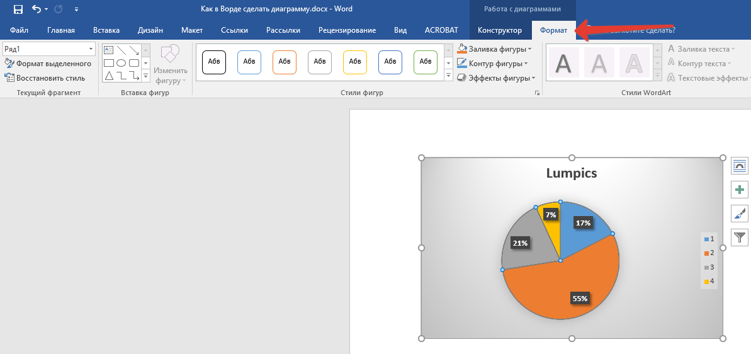
Task: Expand the Эффекты фигуры menu
Action: 533,78
